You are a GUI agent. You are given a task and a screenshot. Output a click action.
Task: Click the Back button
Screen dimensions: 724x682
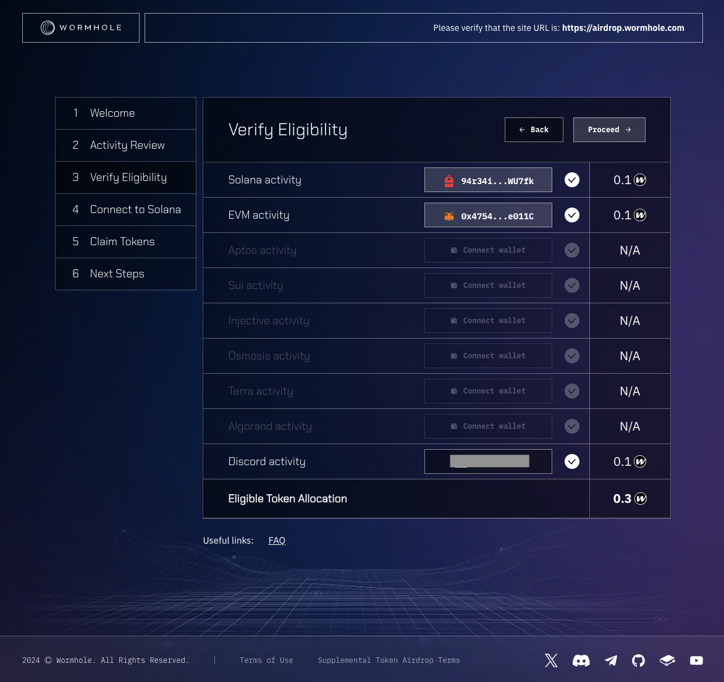[x=534, y=130]
